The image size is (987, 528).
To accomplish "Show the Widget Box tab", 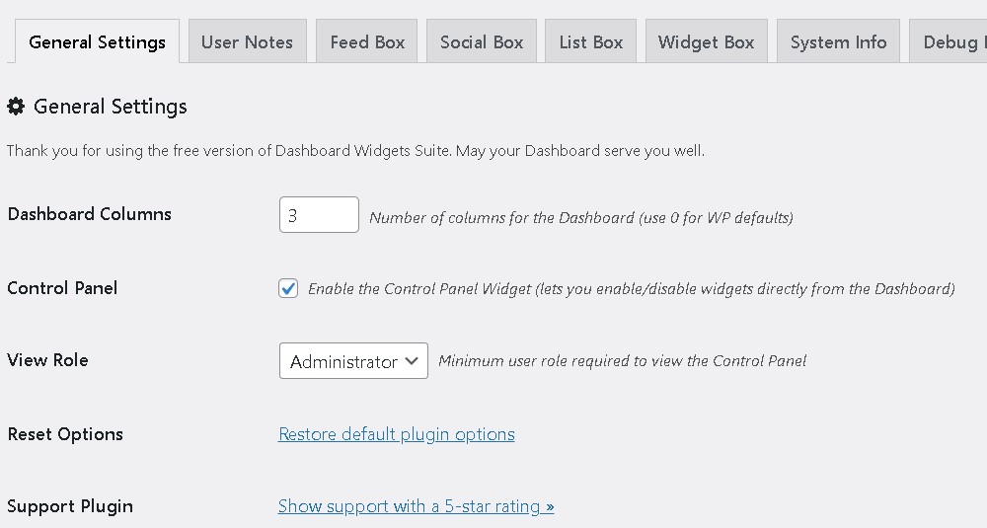I will pos(706,42).
